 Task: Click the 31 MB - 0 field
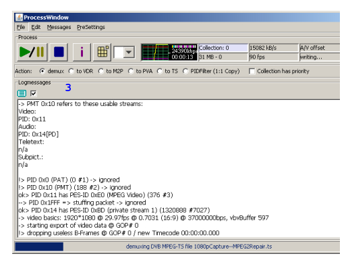(x=223, y=57)
